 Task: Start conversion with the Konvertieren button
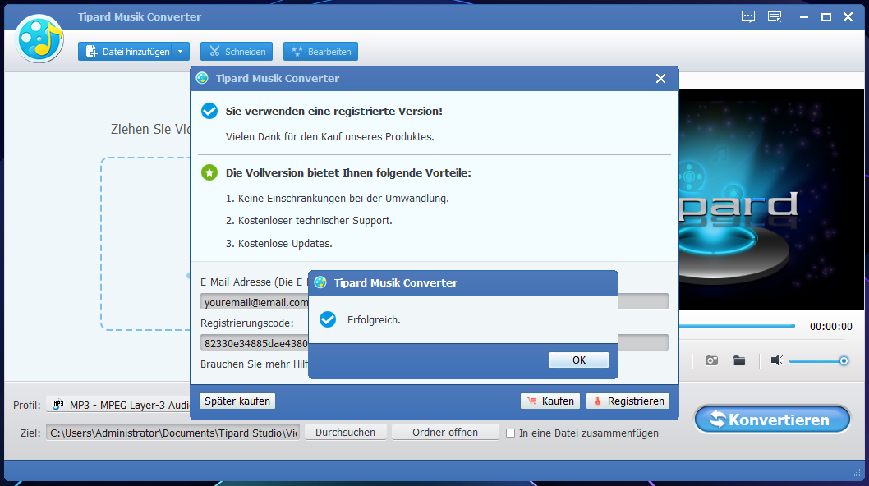click(772, 420)
